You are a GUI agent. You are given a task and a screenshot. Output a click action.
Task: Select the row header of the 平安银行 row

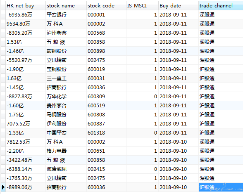[x=3, y=15]
